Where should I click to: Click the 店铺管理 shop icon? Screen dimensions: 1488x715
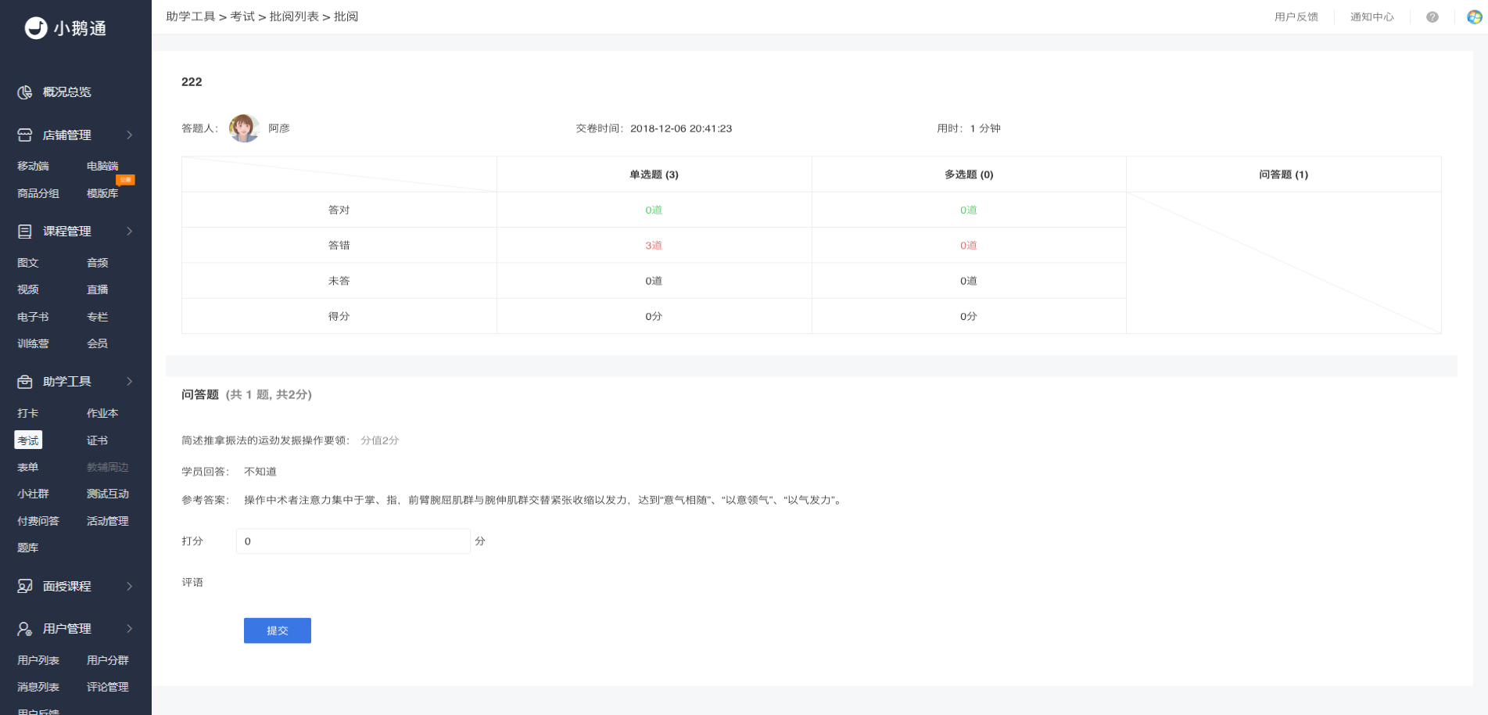pyautogui.click(x=25, y=135)
